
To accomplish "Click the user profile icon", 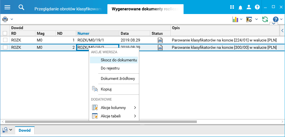I will [x=249, y=7].
